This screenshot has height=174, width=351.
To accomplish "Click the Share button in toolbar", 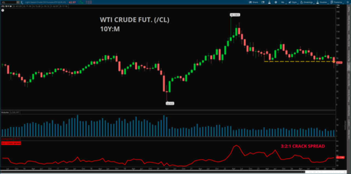I will (253, 2).
